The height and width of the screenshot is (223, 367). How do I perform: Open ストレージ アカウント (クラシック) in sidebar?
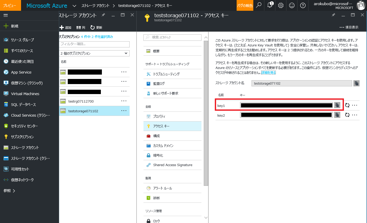pos(30,158)
